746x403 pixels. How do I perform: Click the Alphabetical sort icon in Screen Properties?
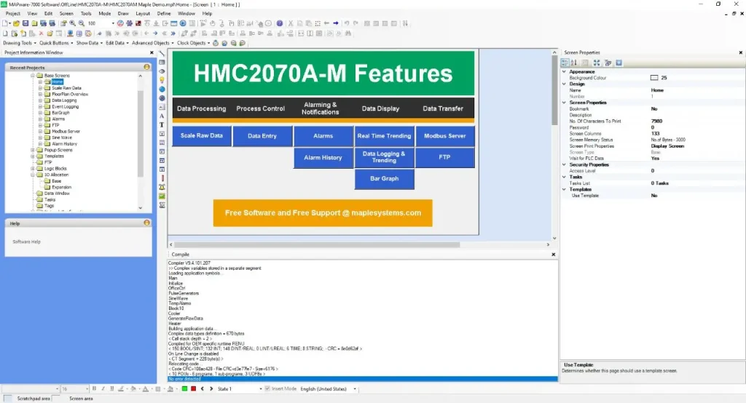(x=574, y=63)
